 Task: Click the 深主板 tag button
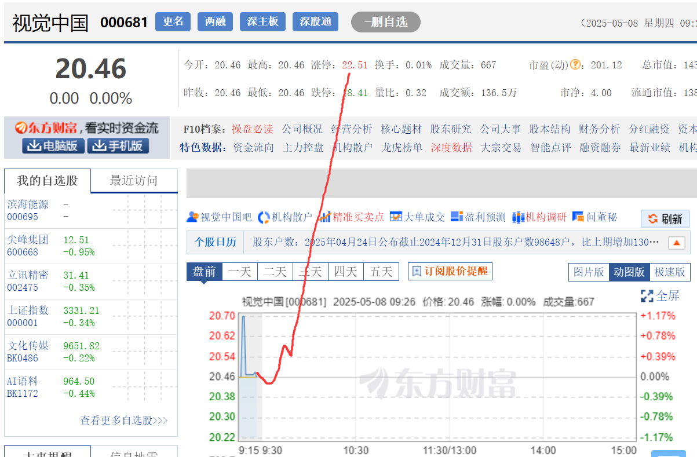point(262,21)
